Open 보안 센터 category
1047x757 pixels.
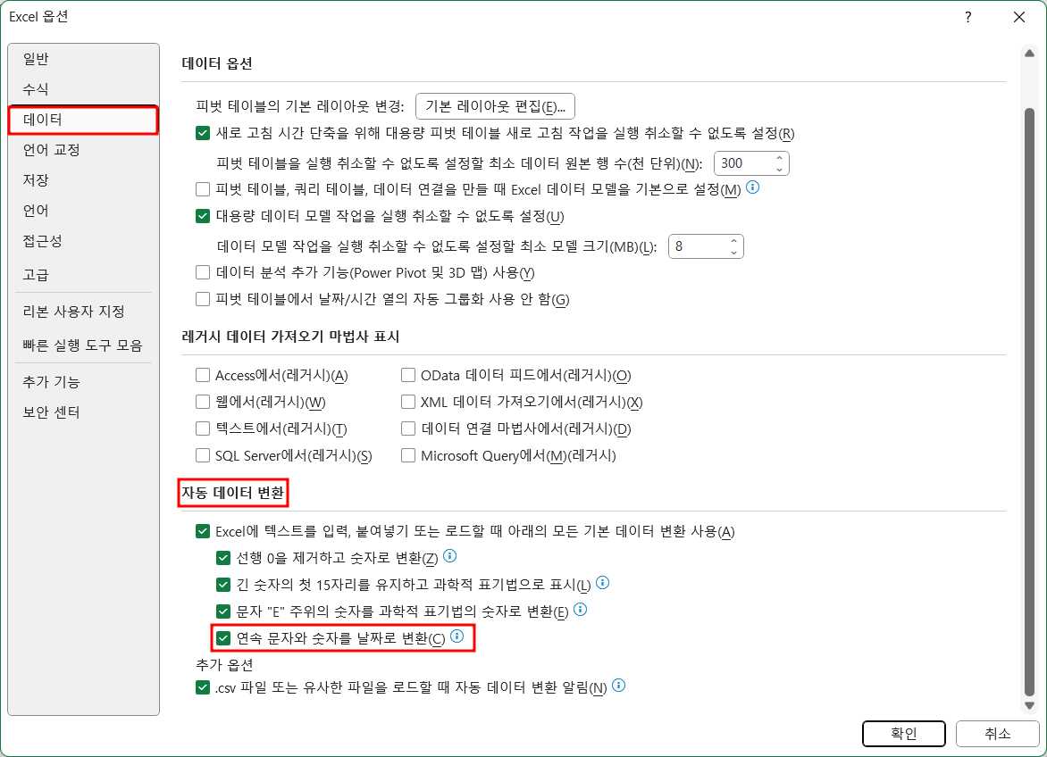(x=83, y=412)
